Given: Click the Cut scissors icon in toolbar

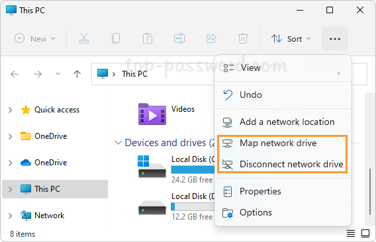Looking at the screenshot, I should (84, 38).
